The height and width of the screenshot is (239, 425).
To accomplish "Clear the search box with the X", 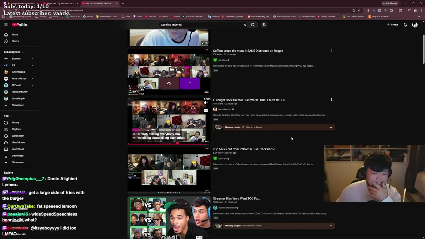I will tap(245, 25).
